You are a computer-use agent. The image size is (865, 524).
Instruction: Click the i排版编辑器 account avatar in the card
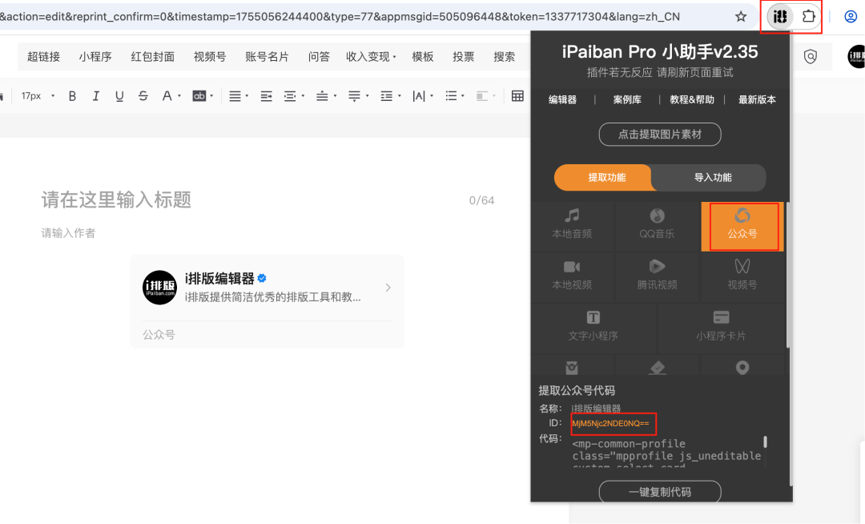point(160,287)
